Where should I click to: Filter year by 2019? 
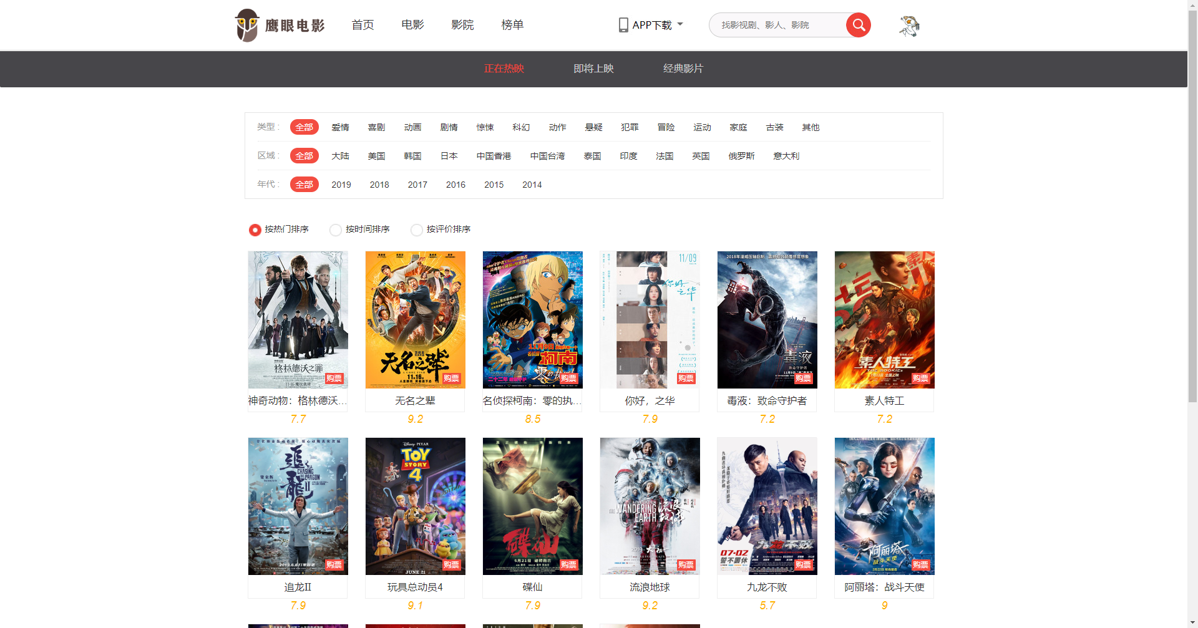(x=341, y=185)
